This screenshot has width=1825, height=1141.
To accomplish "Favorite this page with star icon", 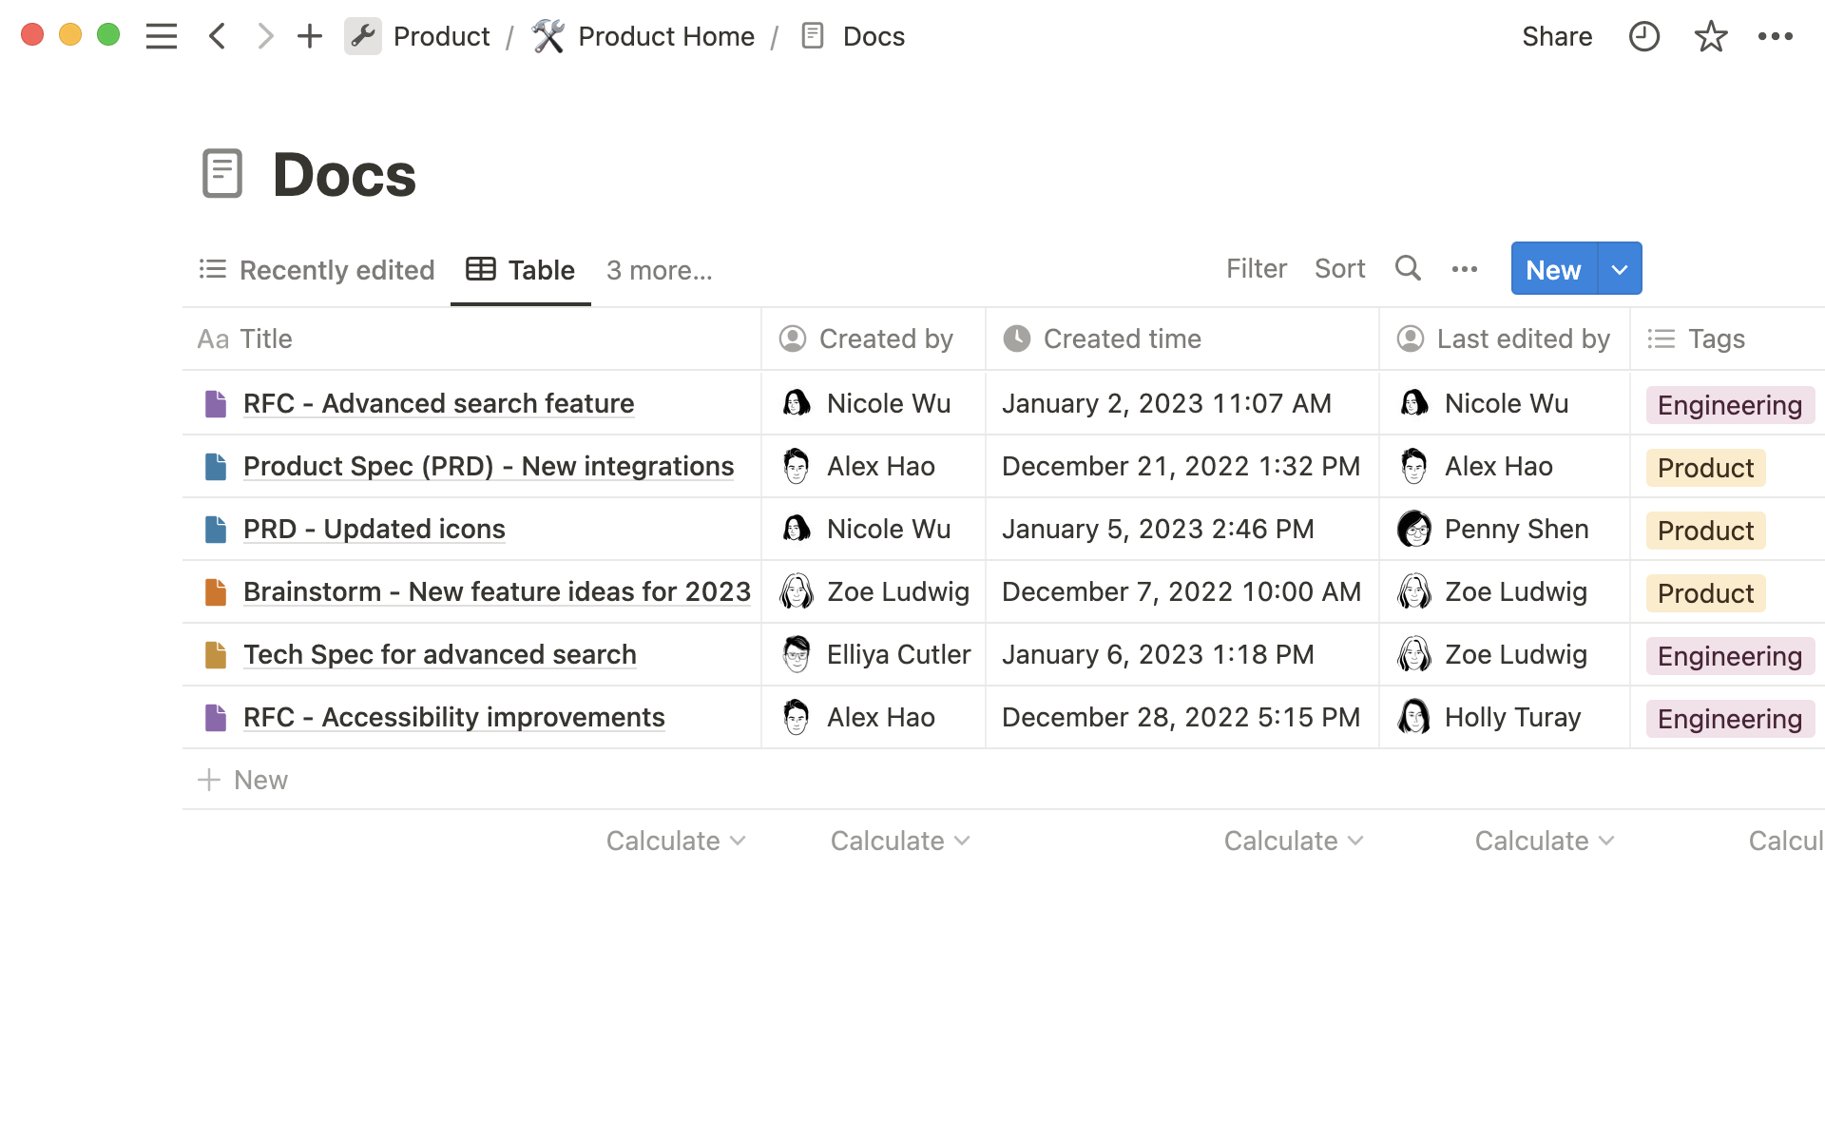I will 1710,36.
